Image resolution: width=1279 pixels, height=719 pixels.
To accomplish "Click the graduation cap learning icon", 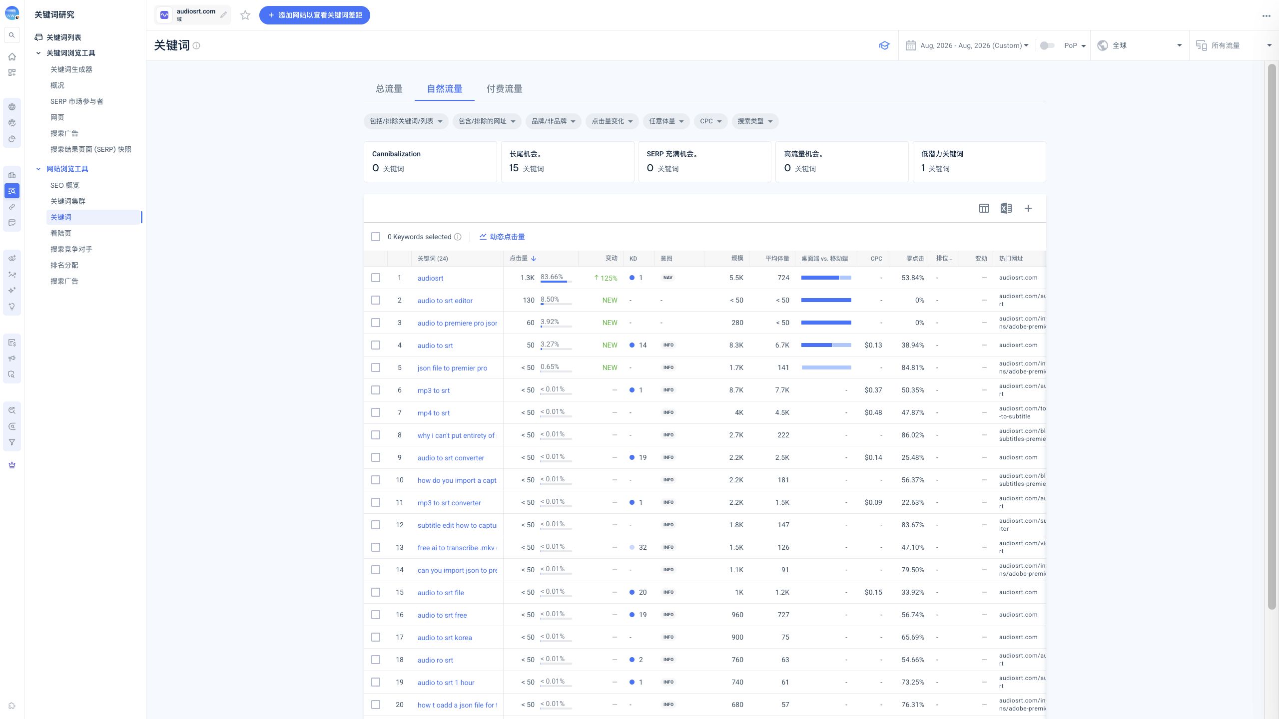I will pyautogui.click(x=884, y=45).
